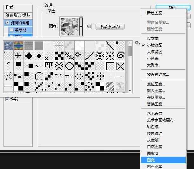Viewport: 194px width, 169px height.
Task: Select the rainbow tie-dye pattern thumbnail
Action: 18,46
